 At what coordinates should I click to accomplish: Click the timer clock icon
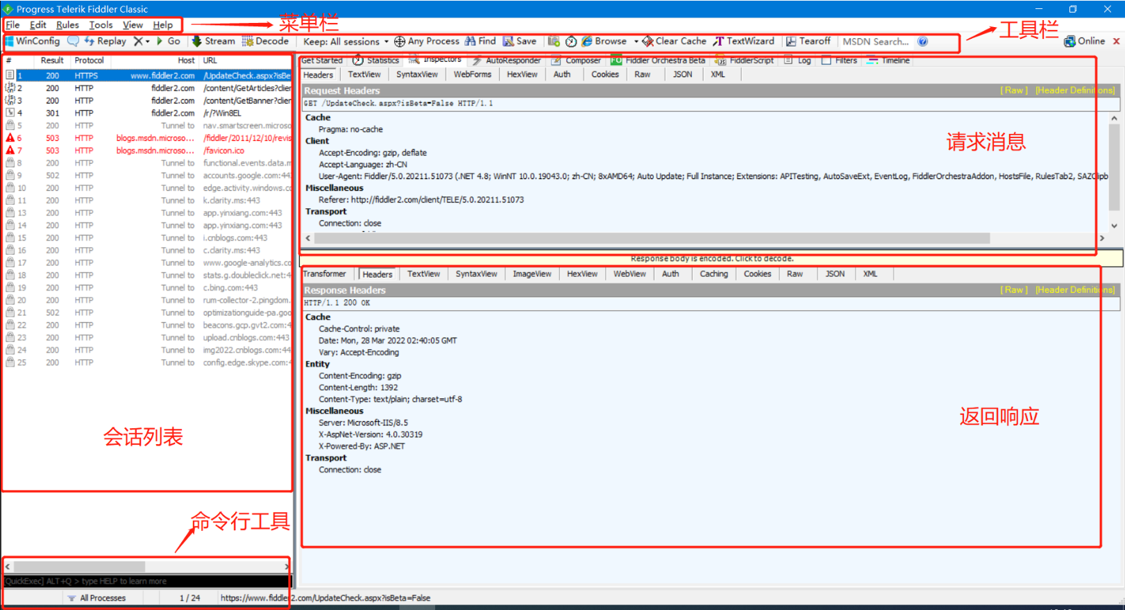point(571,42)
